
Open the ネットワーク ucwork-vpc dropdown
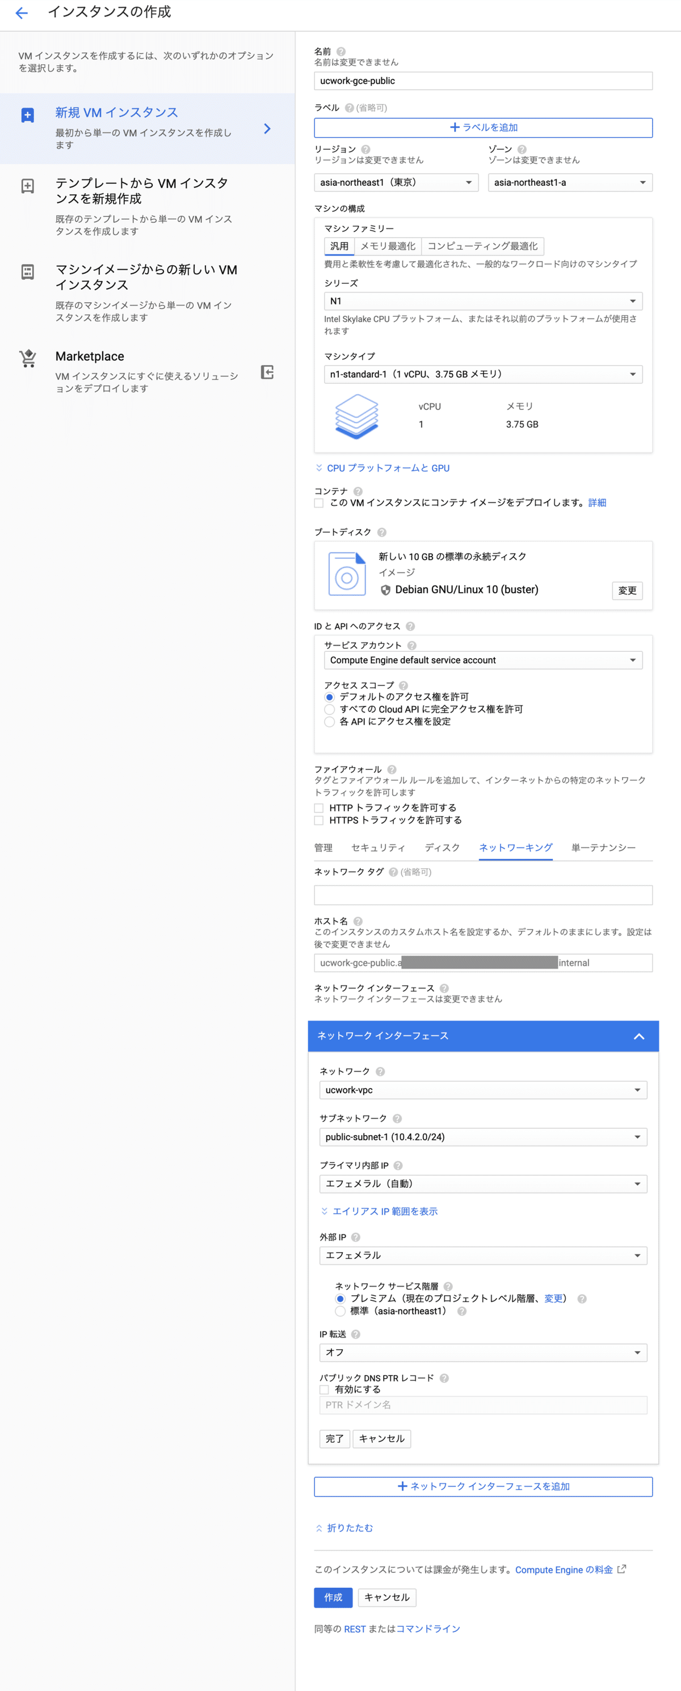(x=483, y=1090)
